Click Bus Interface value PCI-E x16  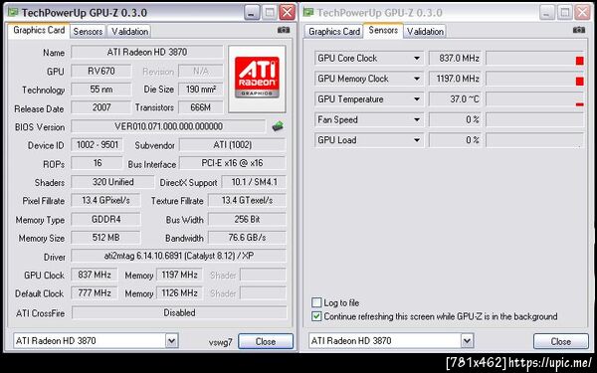click(x=232, y=163)
